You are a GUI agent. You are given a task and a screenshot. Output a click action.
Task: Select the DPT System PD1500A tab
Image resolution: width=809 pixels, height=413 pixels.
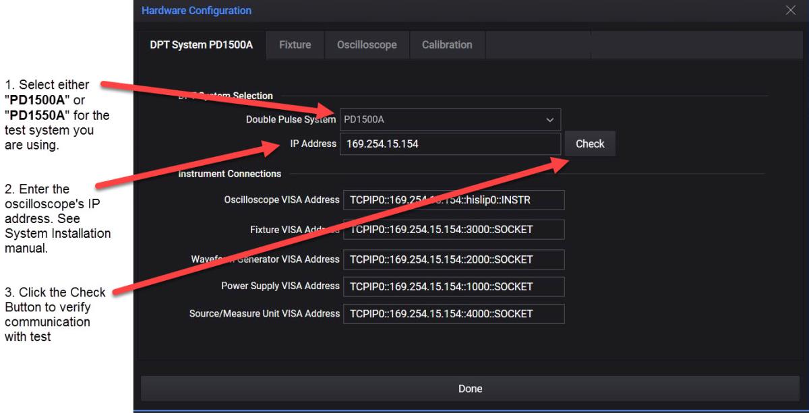coord(201,44)
